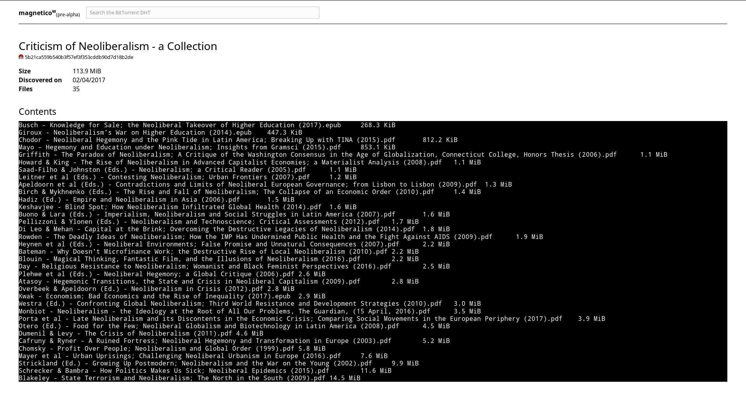Select Cafruny & Ryner - A Ruined Fortress row
Viewport: 746px width, 419px height.
(234, 341)
